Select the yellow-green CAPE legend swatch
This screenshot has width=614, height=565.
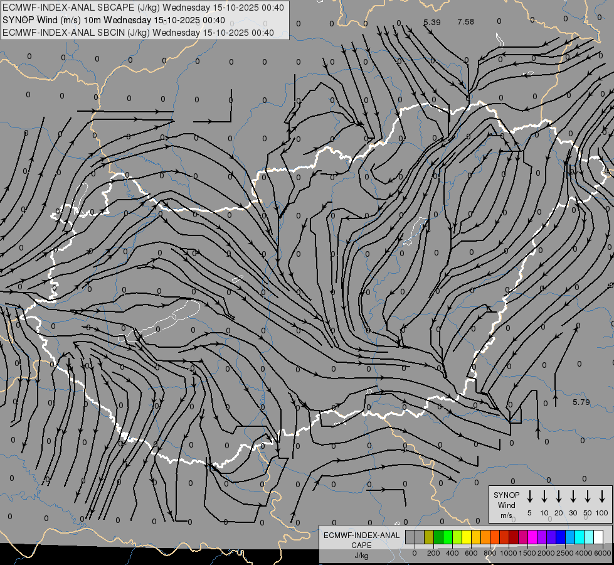(457, 537)
